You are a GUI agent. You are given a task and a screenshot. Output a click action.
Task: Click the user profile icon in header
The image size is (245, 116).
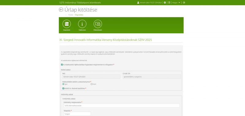click(138, 3)
